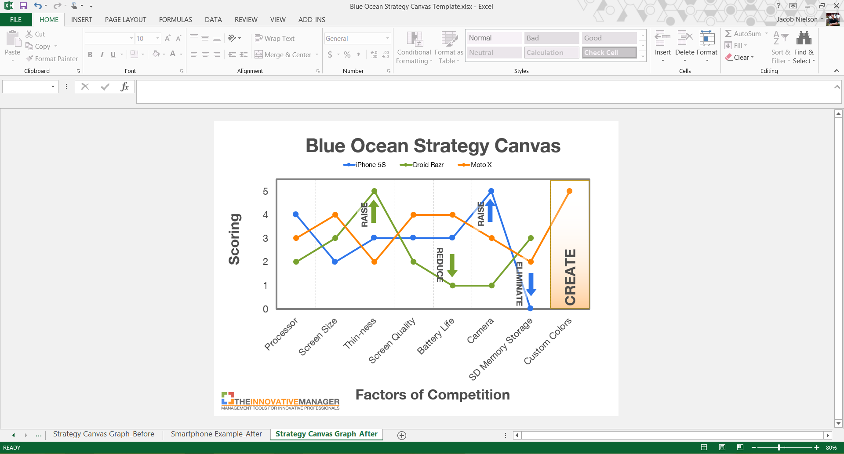This screenshot has width=844, height=454.
Task: Open Conditional Formatting menu
Action: 414,48
